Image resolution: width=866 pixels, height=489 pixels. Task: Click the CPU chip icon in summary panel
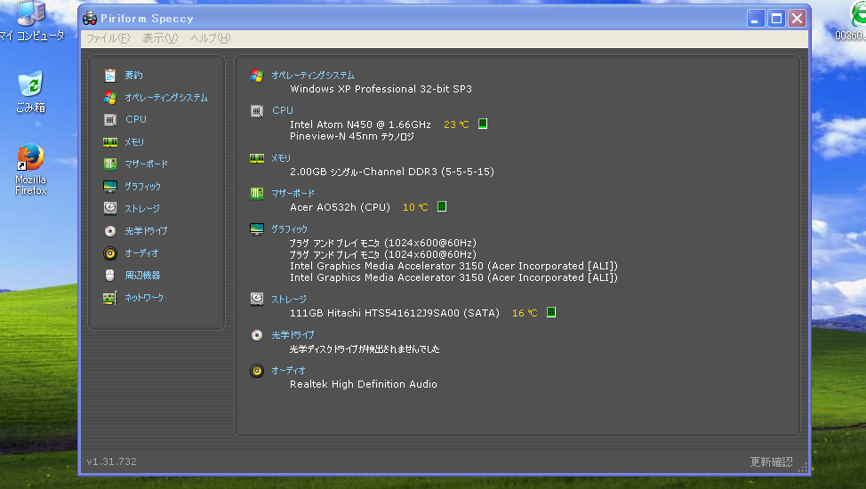257,111
